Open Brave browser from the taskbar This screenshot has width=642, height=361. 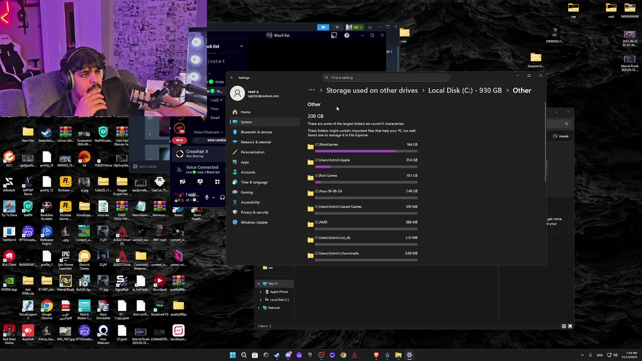coord(376,355)
